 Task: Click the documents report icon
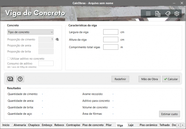pos(158,14)
